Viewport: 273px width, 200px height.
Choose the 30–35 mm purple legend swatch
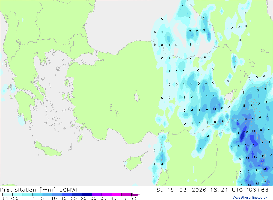point(97,195)
